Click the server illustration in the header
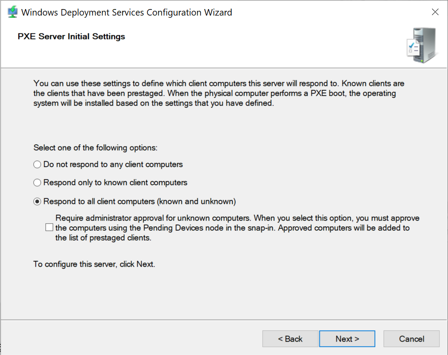This screenshot has width=448, height=355. pos(422,44)
